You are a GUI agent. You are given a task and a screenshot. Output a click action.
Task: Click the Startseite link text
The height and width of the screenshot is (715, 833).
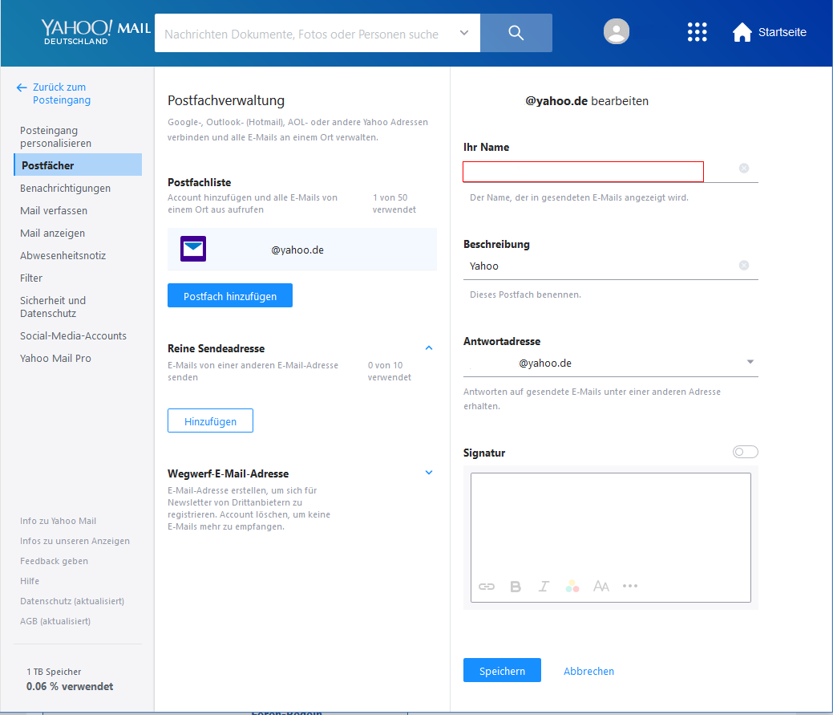point(782,32)
